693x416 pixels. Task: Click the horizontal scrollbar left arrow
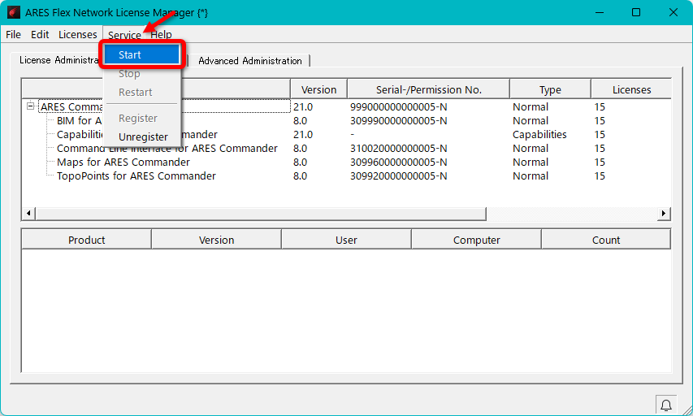click(x=28, y=213)
